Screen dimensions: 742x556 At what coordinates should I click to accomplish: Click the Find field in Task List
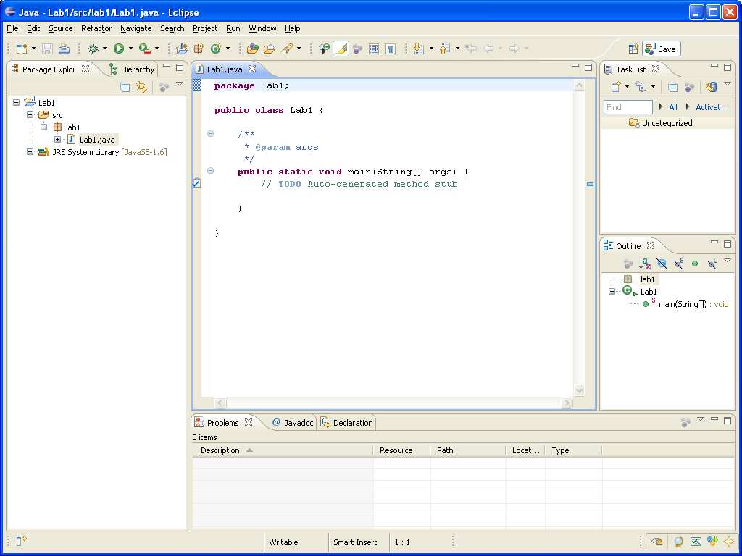(628, 107)
